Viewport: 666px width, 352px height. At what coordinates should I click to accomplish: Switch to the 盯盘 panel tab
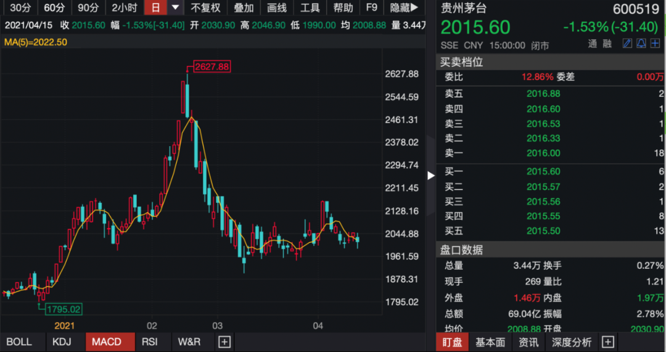click(x=453, y=342)
